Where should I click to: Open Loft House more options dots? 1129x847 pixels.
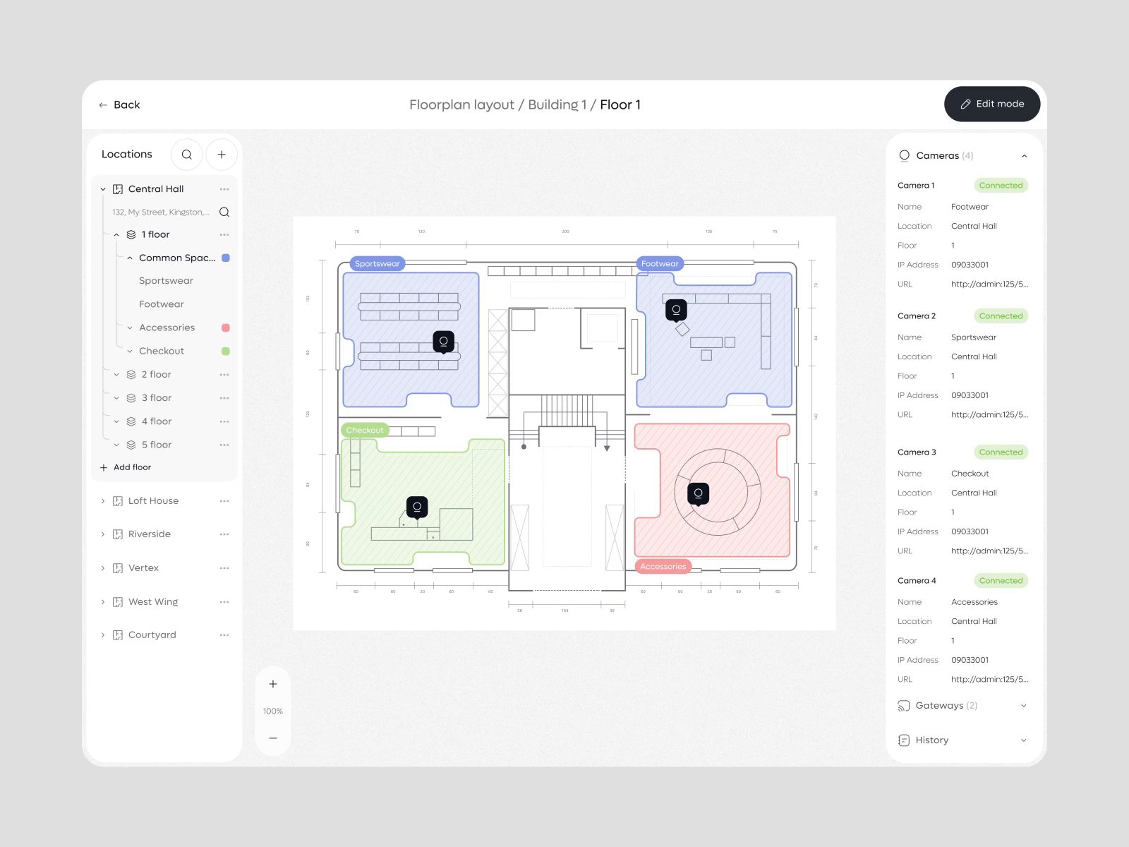(x=224, y=501)
